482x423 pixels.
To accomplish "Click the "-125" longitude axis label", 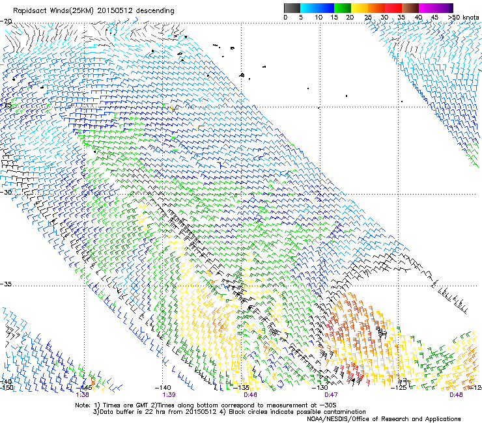I will (399, 388).
